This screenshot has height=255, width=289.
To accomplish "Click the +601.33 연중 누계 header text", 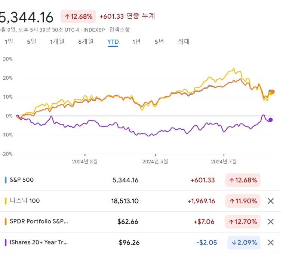I will [x=127, y=16].
